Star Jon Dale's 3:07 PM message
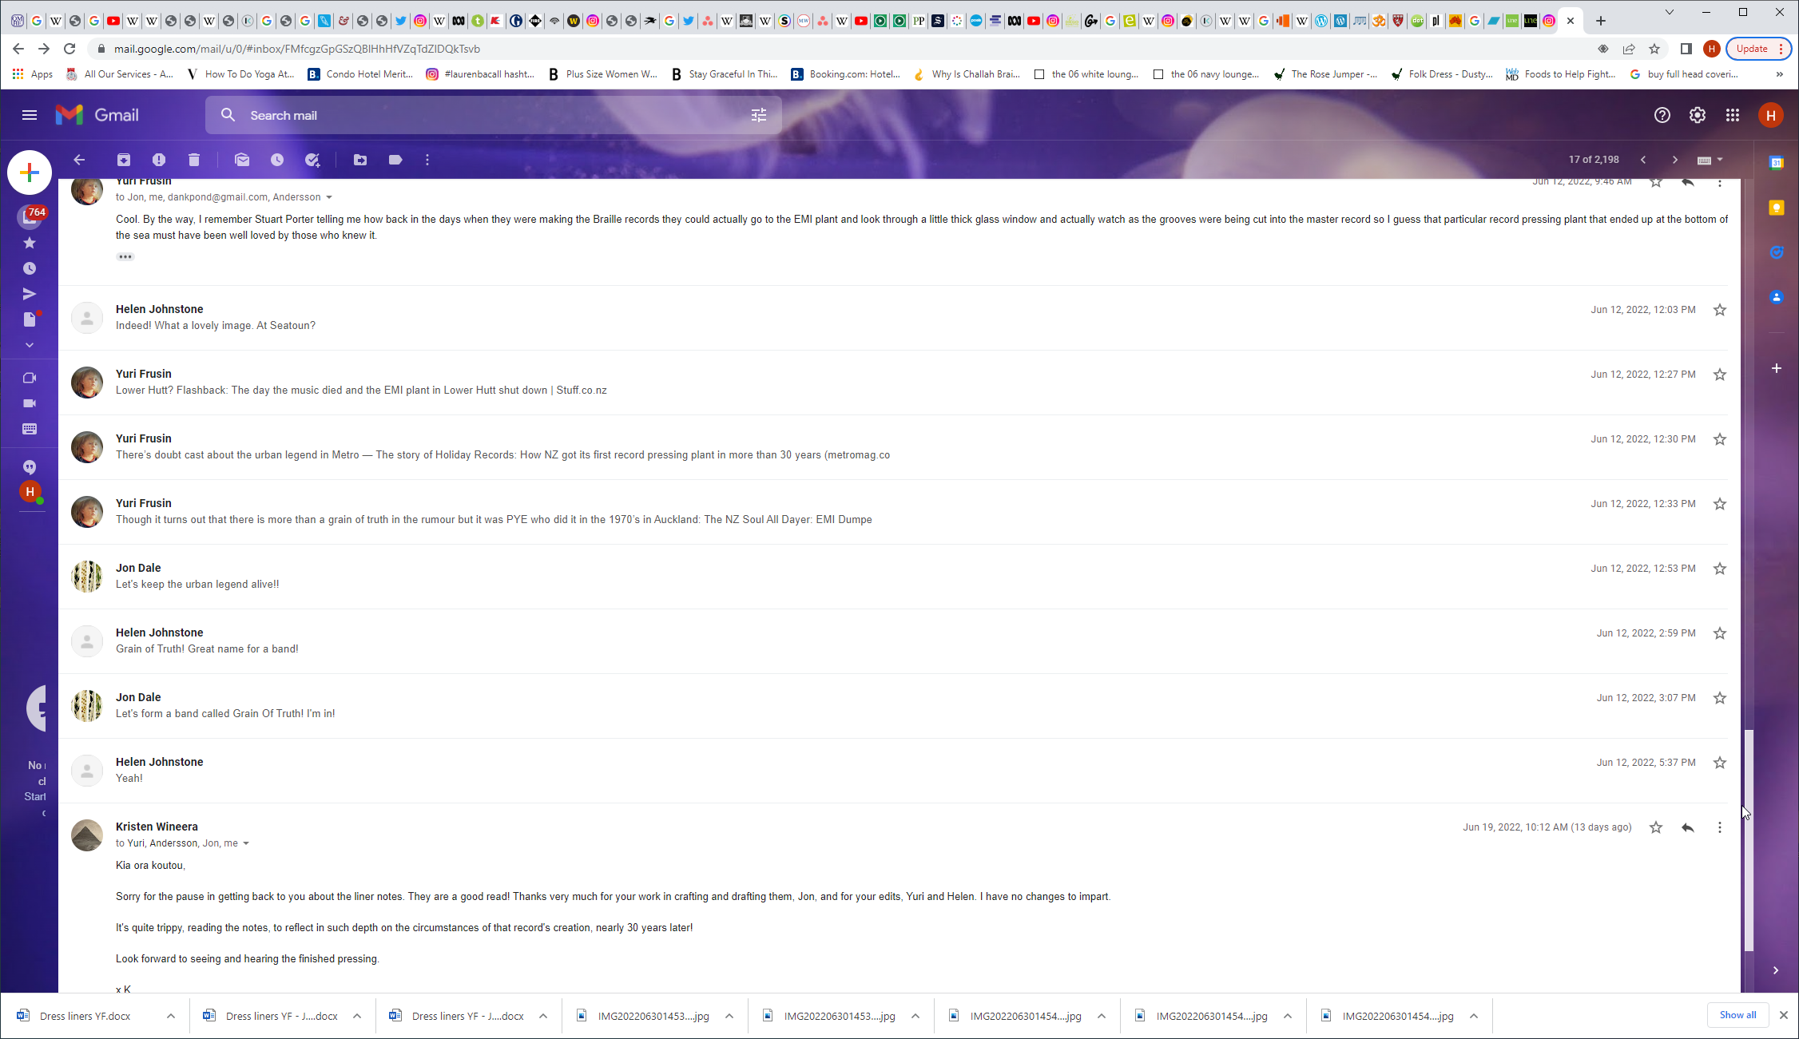The width and height of the screenshot is (1799, 1039). click(x=1720, y=698)
